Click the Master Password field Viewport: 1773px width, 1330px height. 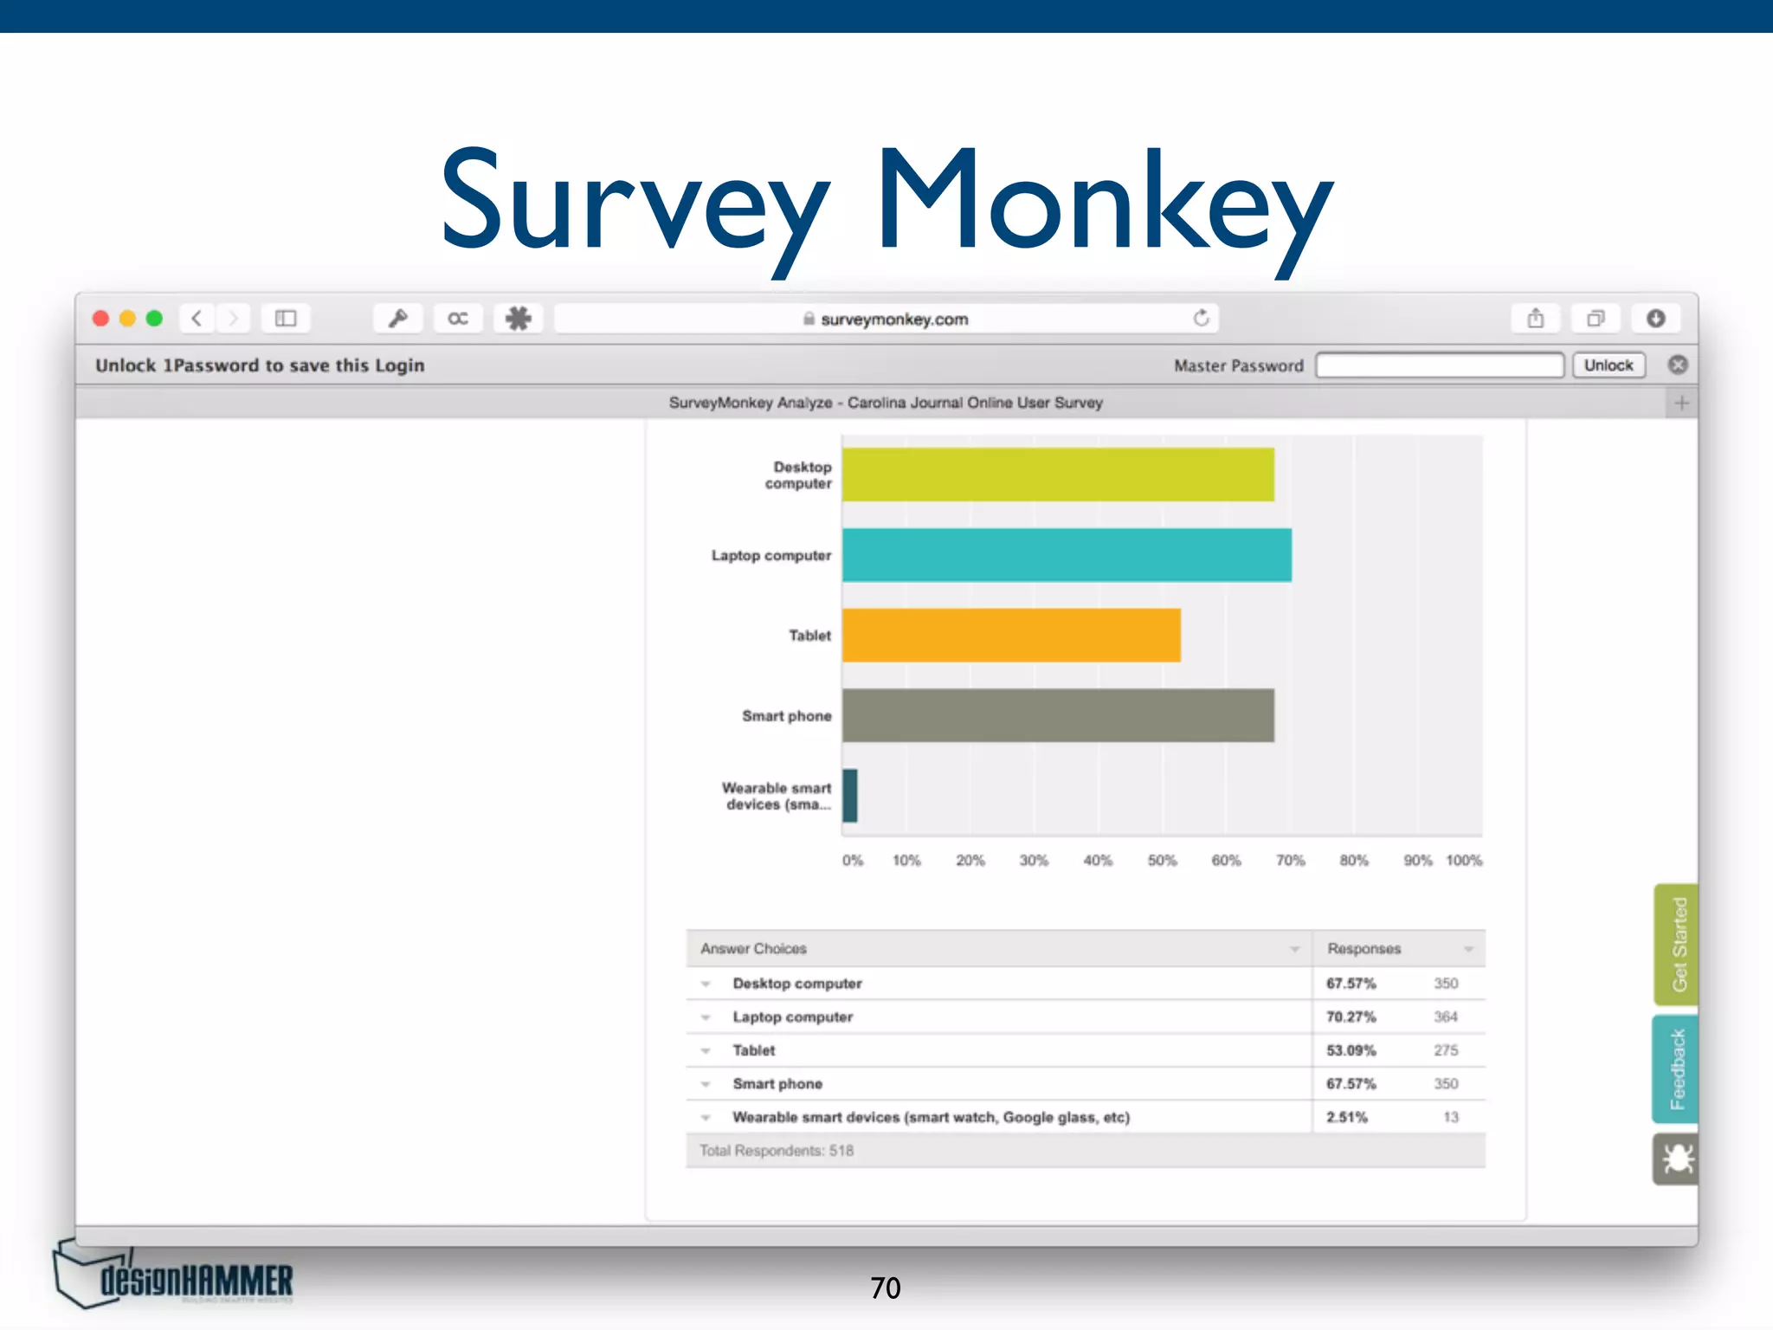tap(1440, 365)
